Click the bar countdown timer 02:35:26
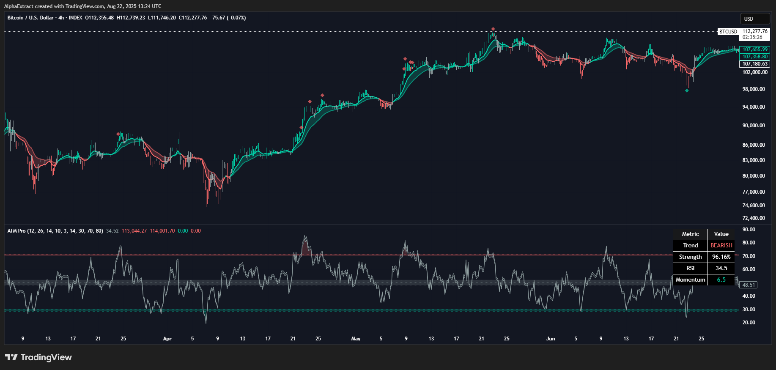Image resolution: width=776 pixels, height=370 pixels. tap(752, 37)
